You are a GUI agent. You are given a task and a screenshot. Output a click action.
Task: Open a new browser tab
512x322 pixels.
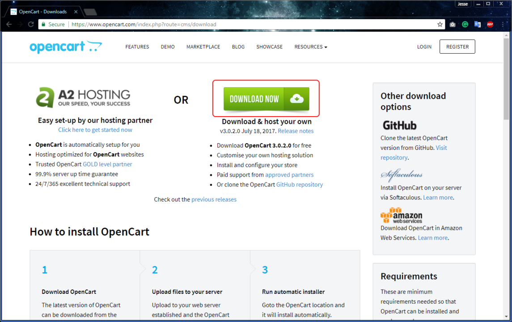tap(90, 12)
